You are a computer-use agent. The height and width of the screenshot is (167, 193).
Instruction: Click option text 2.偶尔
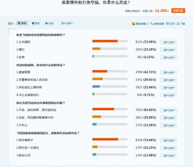point(21,49)
